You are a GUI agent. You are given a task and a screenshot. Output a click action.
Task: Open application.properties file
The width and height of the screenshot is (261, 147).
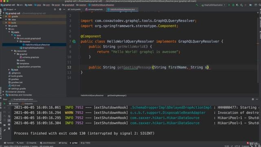29,67
